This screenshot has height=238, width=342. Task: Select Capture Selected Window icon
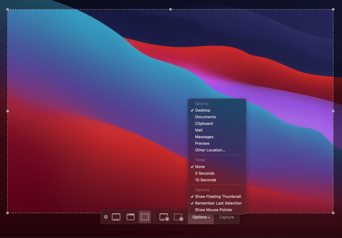point(131,217)
